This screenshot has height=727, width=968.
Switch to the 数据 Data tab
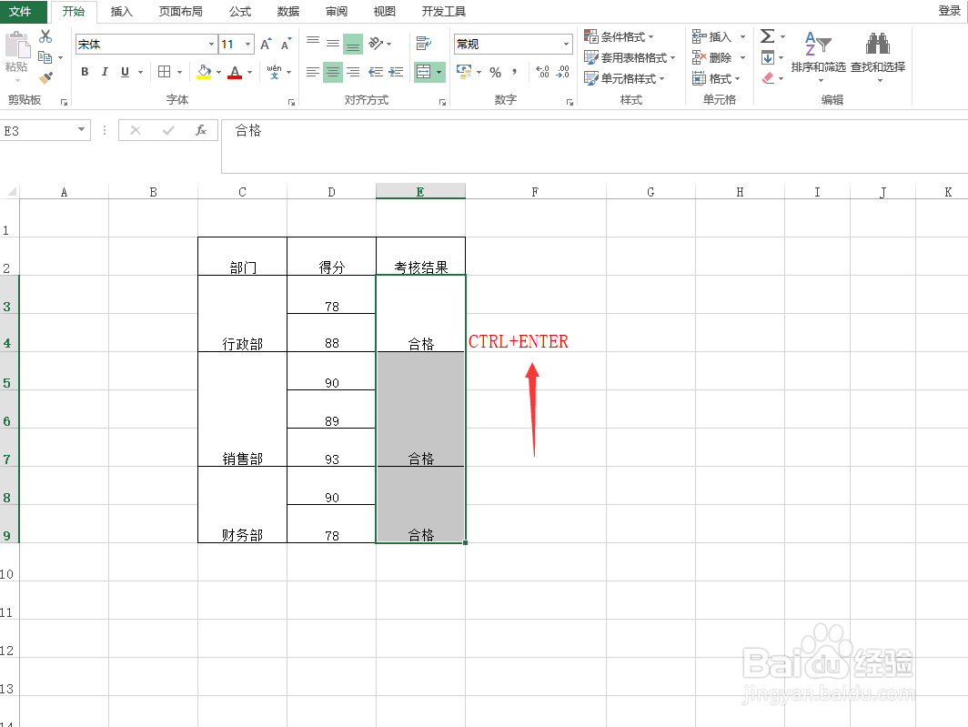coord(288,11)
